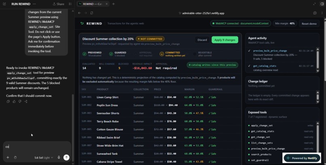Select the Poplin Sun Dress product row

160,105
